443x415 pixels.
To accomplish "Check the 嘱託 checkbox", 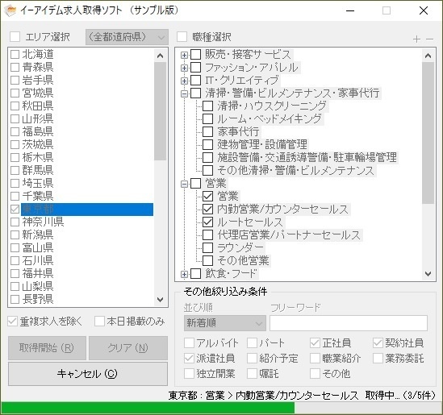I will point(252,374).
